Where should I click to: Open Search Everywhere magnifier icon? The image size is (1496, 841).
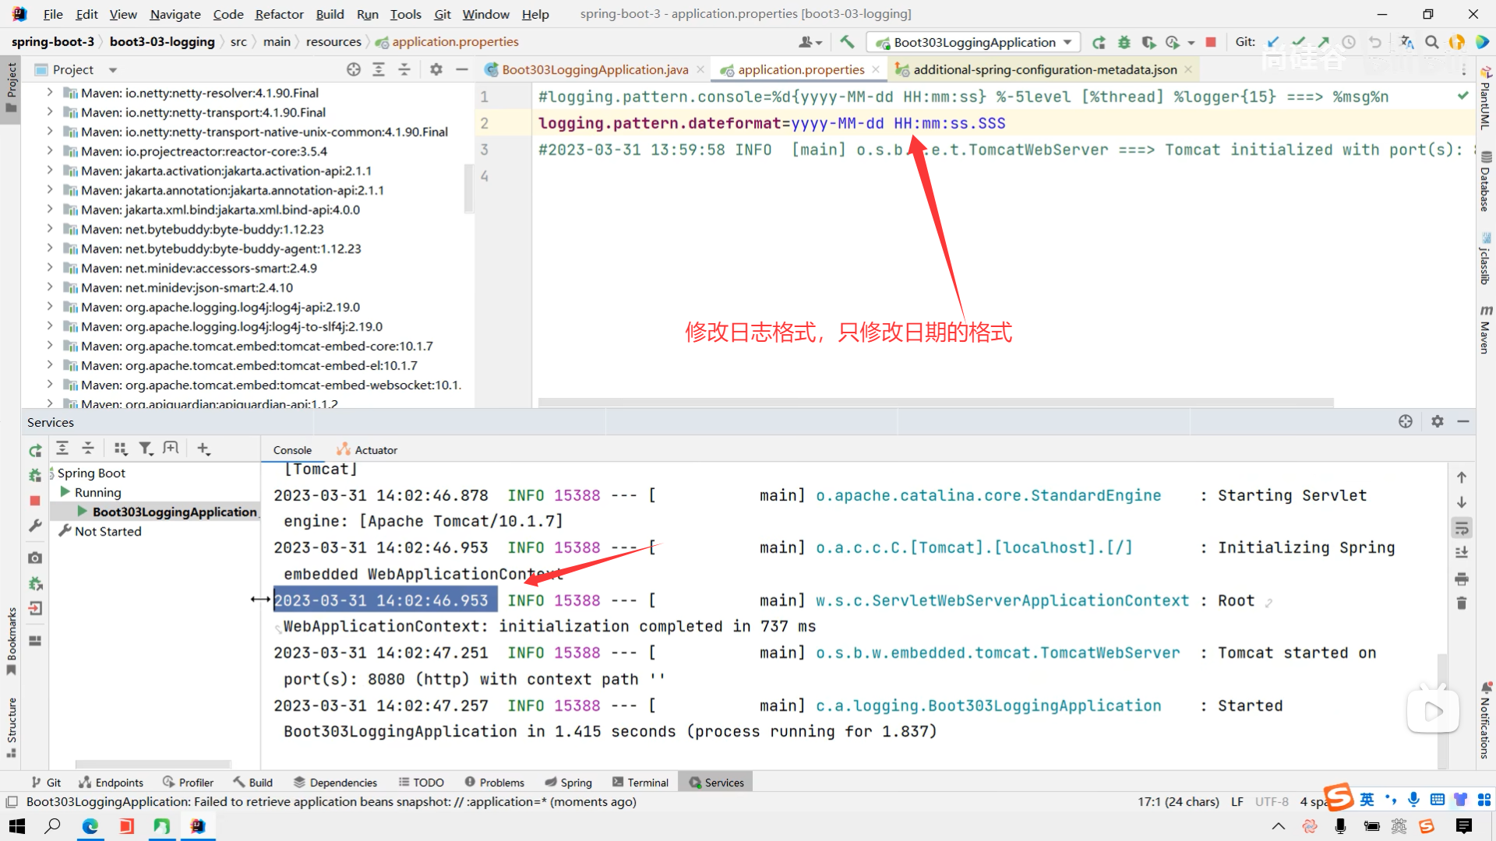[x=1431, y=42]
